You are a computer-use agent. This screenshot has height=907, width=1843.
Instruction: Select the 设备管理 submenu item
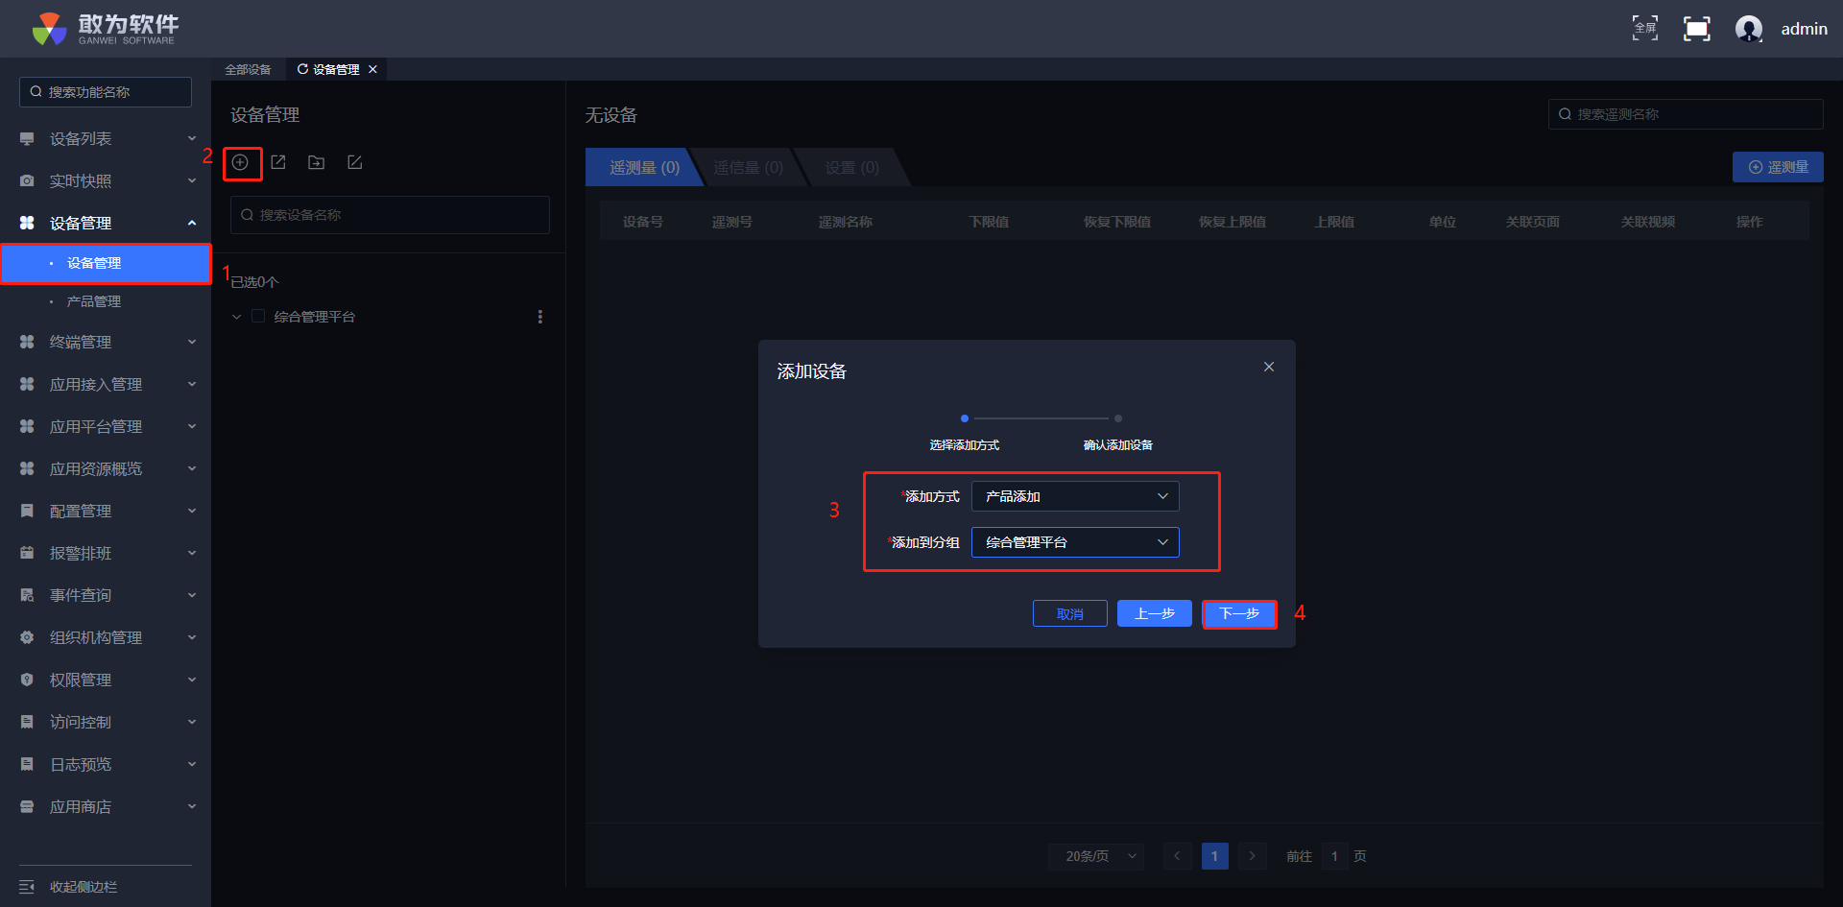pos(106,264)
